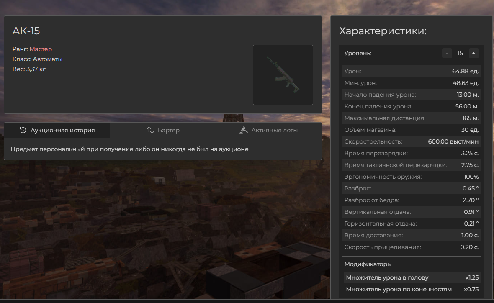Click the Объем магазина row
Image resolution: width=494 pixels, height=303 pixels.
click(x=411, y=130)
